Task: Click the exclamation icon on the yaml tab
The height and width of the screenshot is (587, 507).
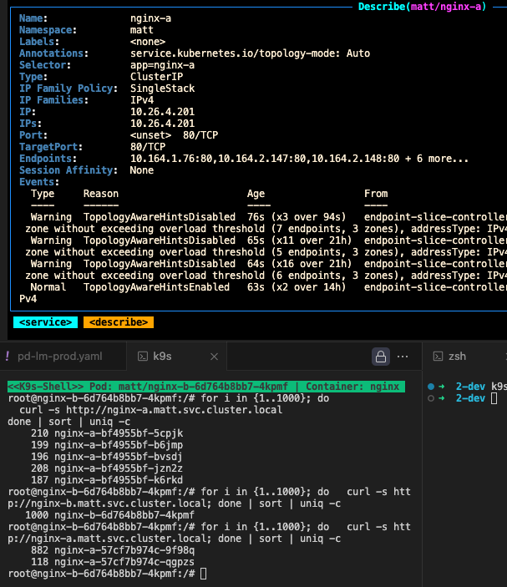Action: coord(8,357)
